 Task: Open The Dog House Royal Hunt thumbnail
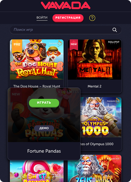point(37,60)
